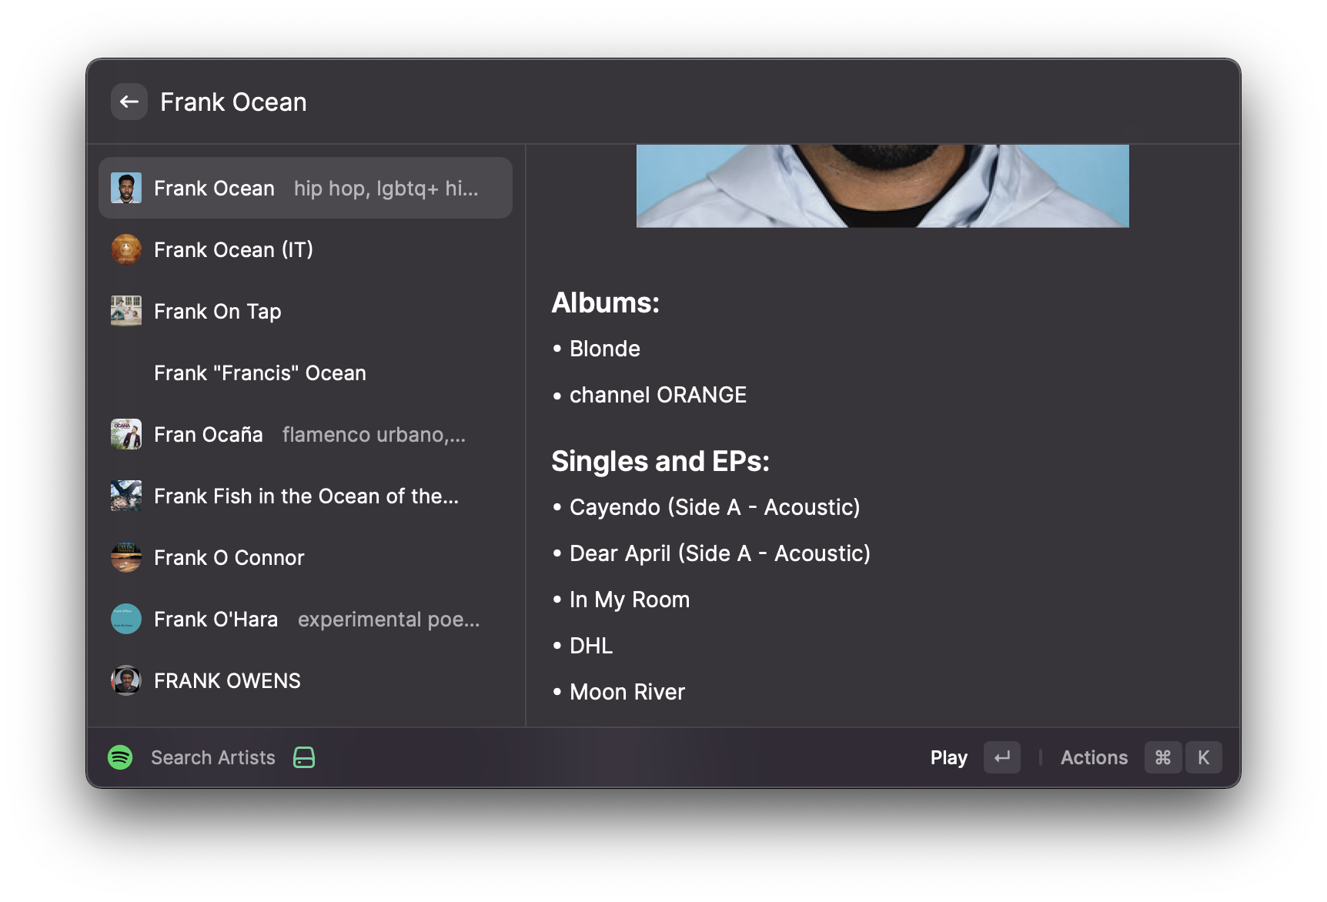Click the In My Room single

point(630,600)
